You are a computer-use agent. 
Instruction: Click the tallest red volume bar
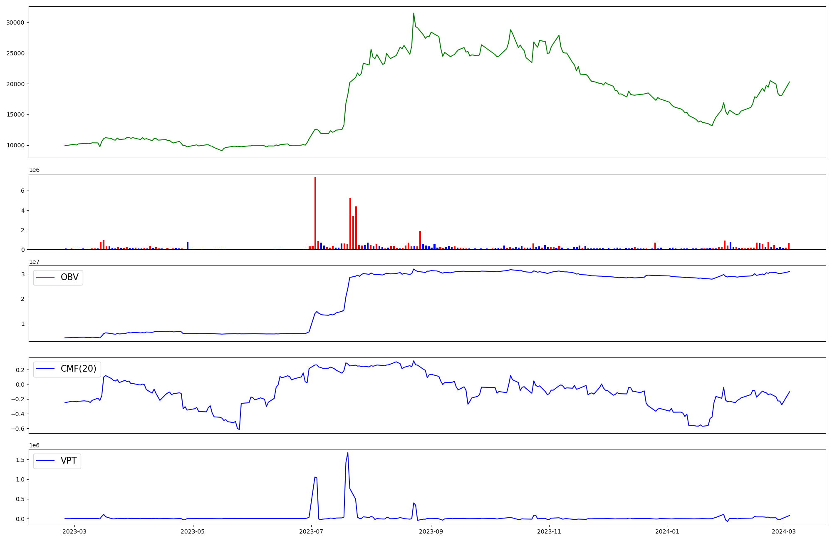(315, 212)
